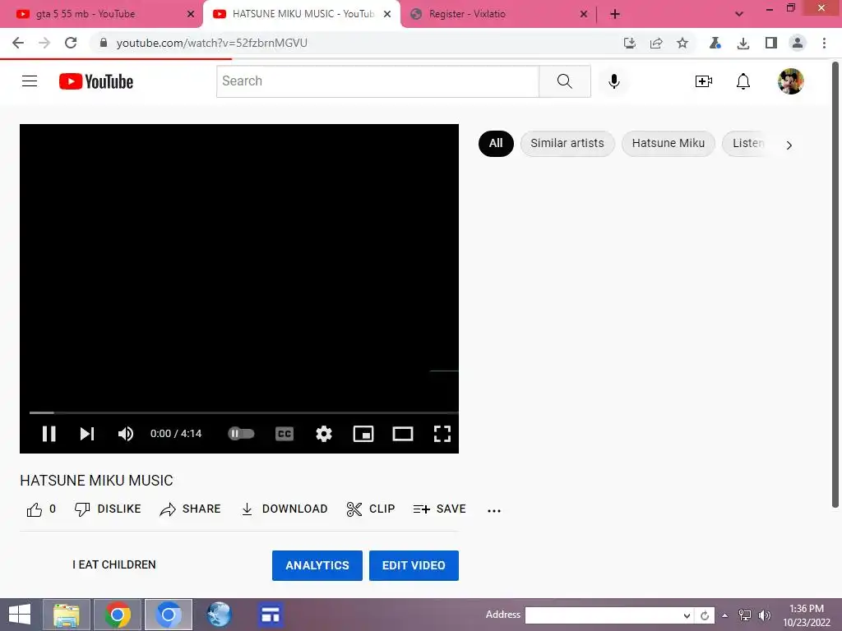This screenshot has height=631, width=842.
Task: Toggle closed captions CC button
Action: (x=284, y=434)
